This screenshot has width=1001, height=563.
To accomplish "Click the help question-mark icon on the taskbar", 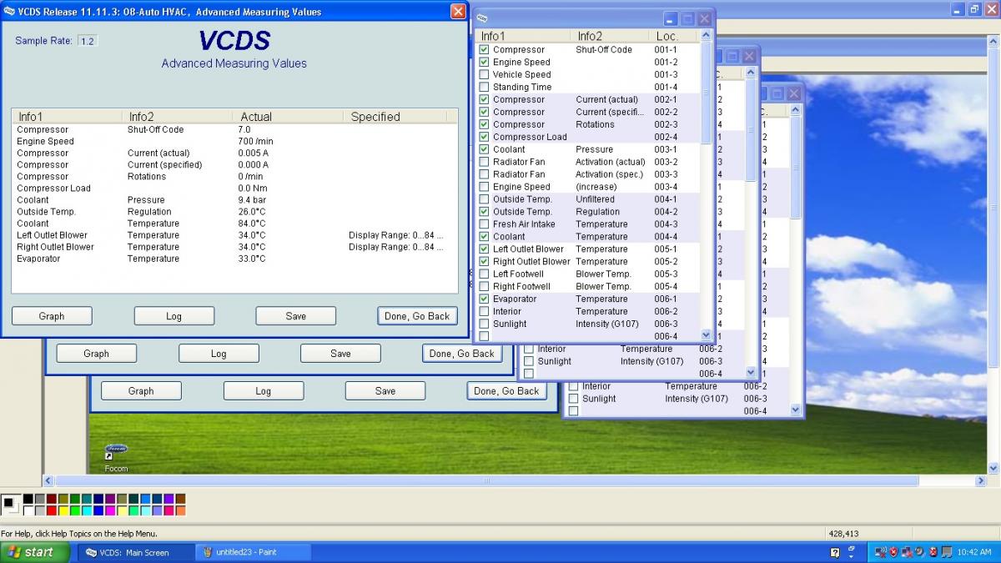I will (x=835, y=552).
